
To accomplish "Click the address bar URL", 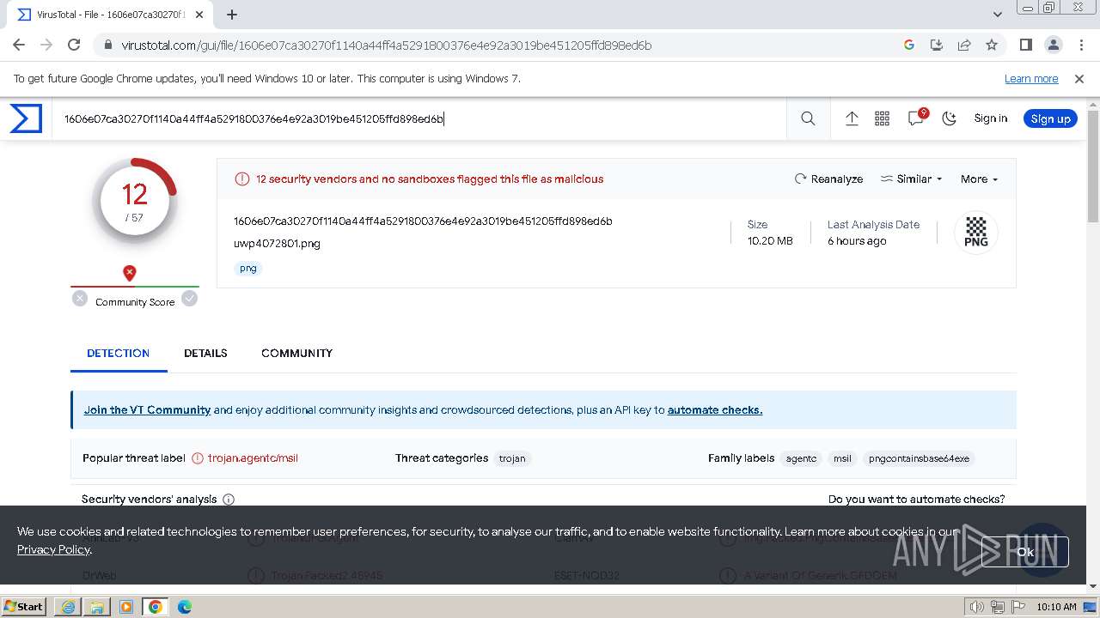I will 387,45.
